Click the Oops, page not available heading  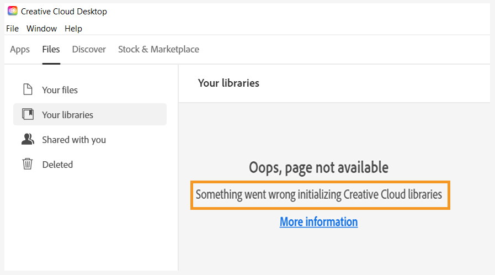pos(318,167)
